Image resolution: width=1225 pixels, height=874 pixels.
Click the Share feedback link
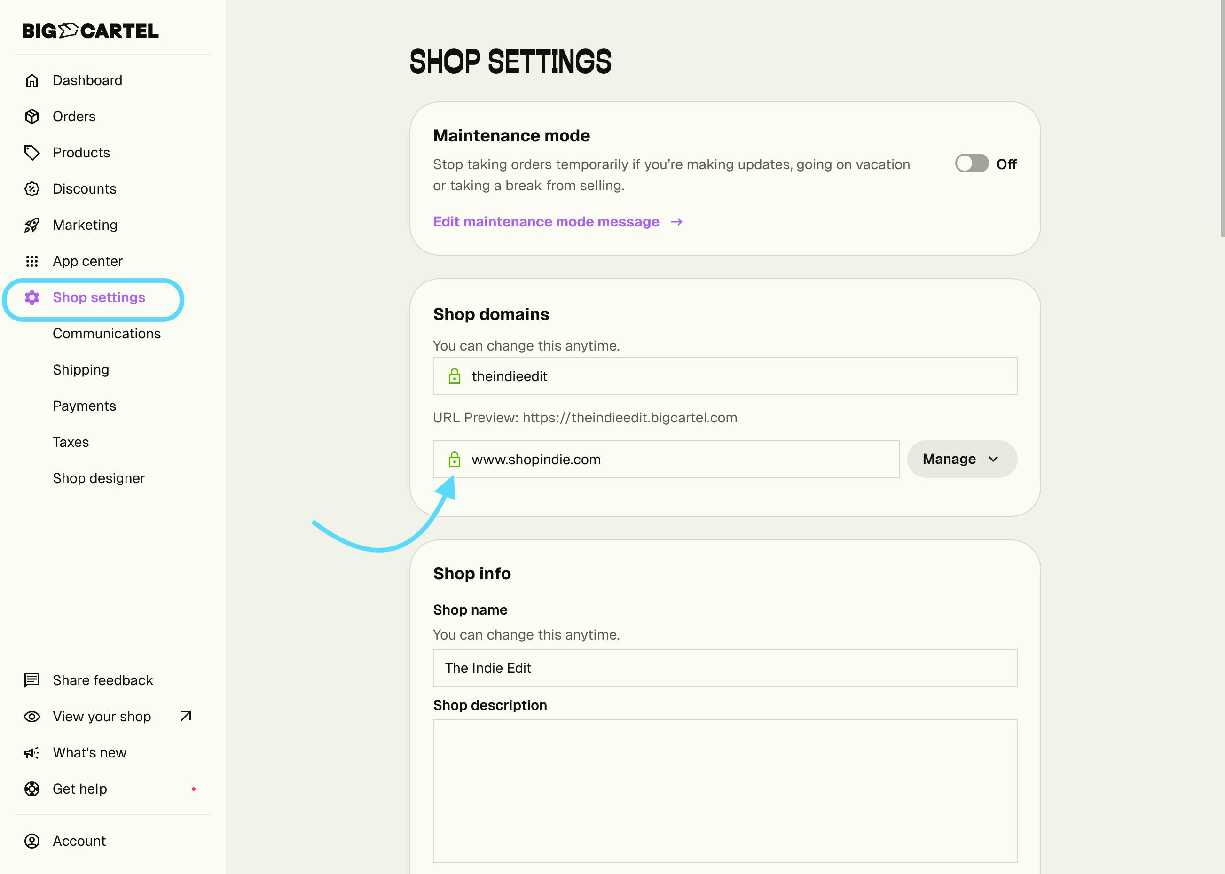103,680
